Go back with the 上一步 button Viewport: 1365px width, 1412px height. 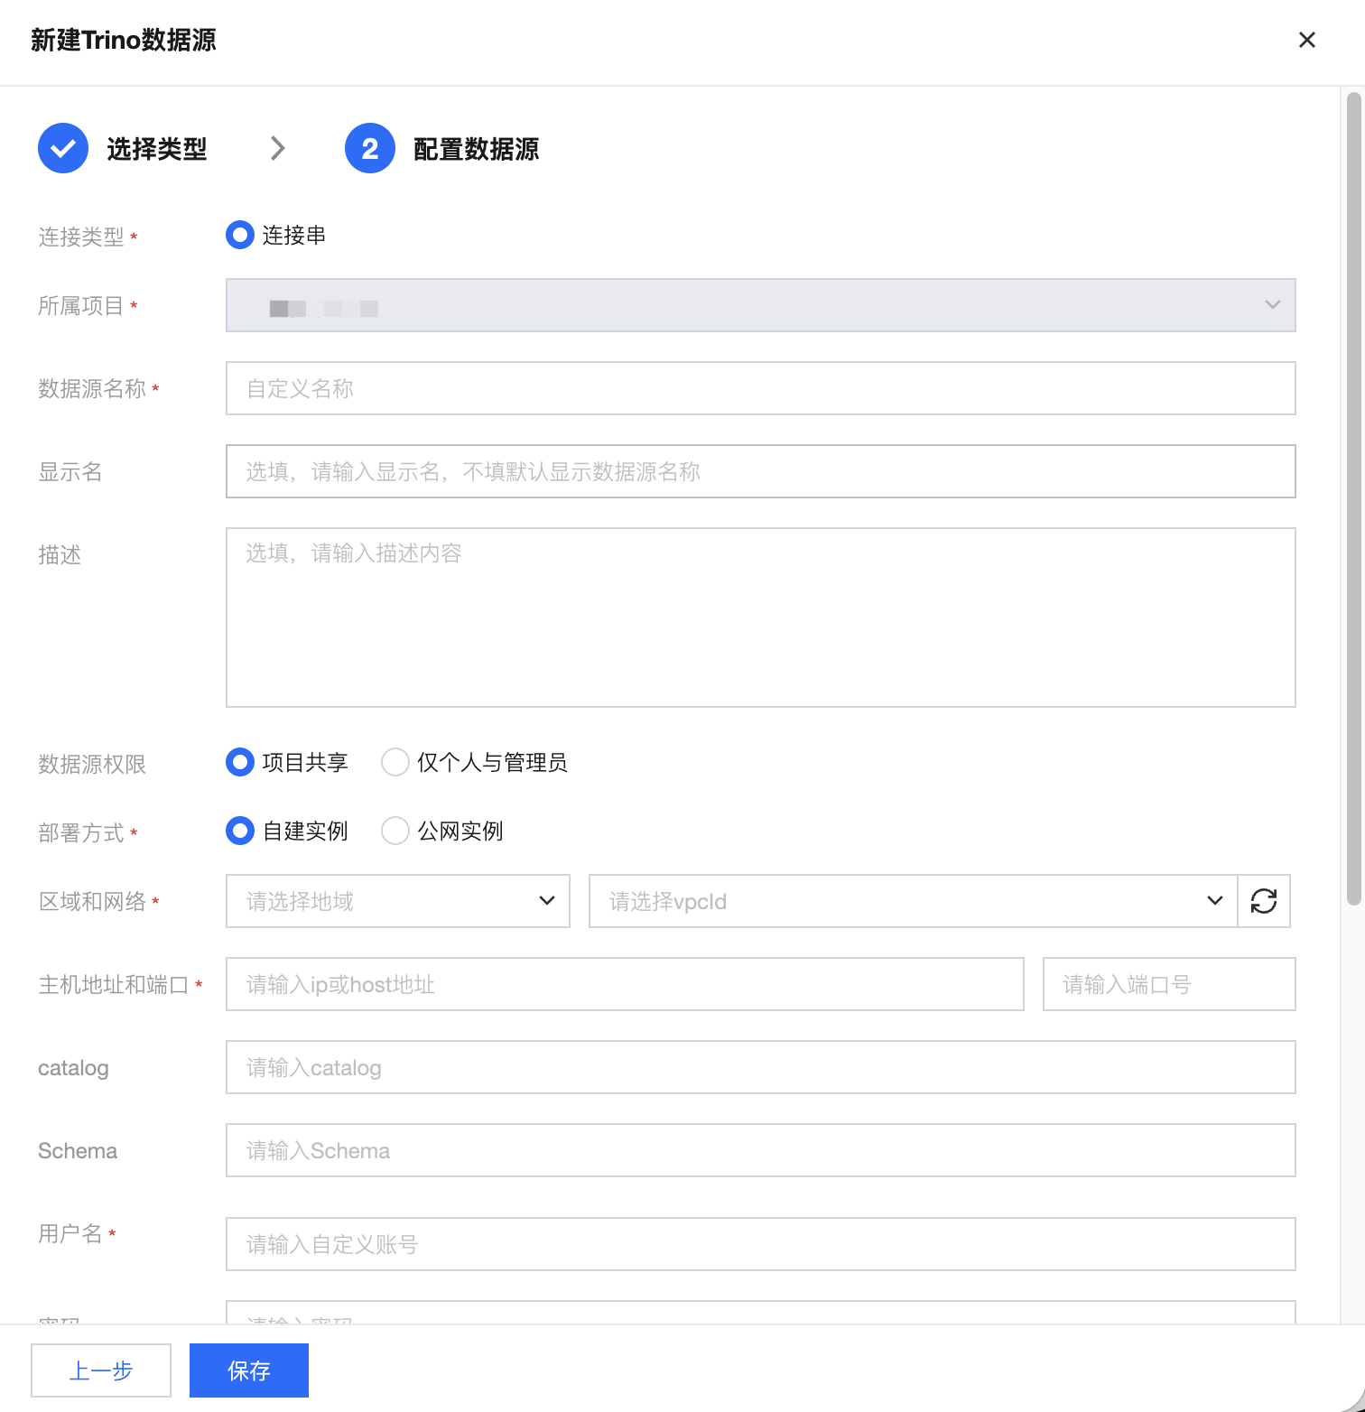point(101,1370)
